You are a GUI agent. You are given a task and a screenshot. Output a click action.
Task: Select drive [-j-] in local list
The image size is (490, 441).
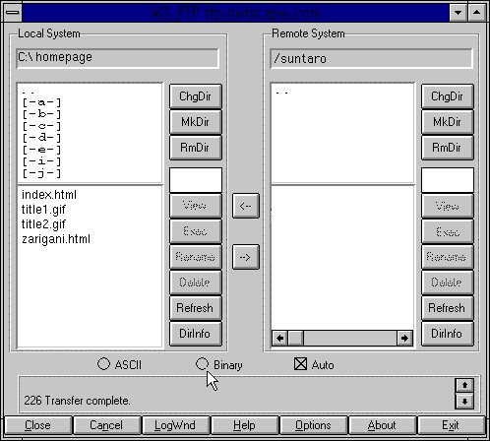point(41,173)
